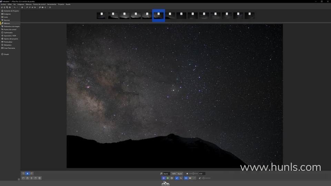Viewport: 331px width, 186px height.
Task: Select image thumbnail 12
Action: click(227, 15)
